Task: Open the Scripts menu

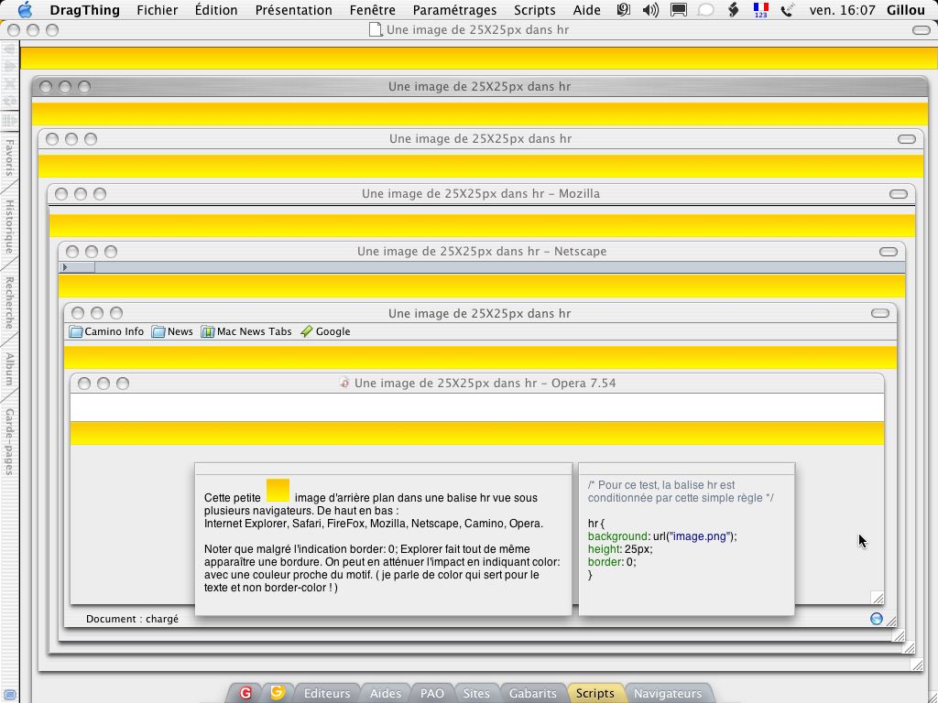Action: click(534, 10)
